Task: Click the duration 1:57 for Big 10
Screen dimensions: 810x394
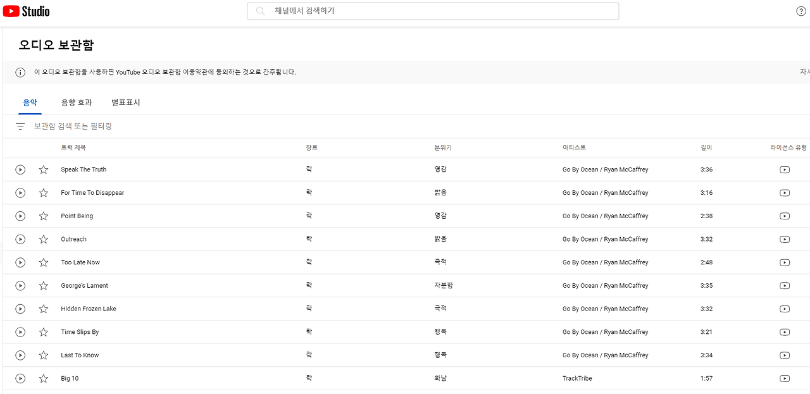Action: coord(706,378)
